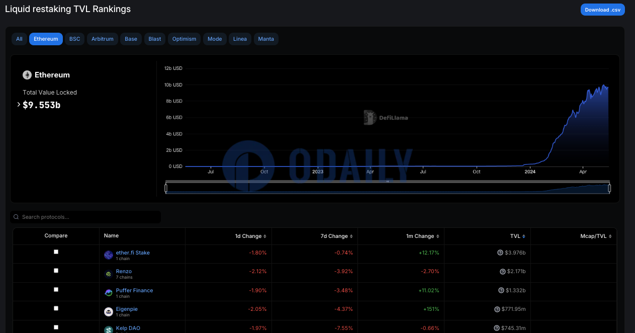This screenshot has height=333, width=635.
Task: Click Kelp DAO's -7.55% 7d change cell
Action: coord(344,328)
